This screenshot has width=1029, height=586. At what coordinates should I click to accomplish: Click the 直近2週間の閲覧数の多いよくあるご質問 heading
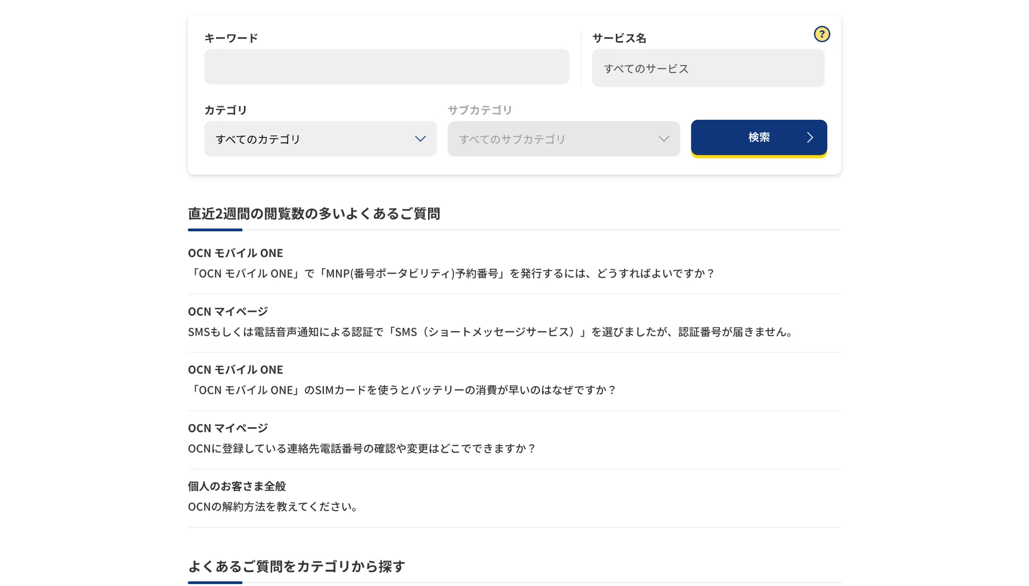coord(314,213)
